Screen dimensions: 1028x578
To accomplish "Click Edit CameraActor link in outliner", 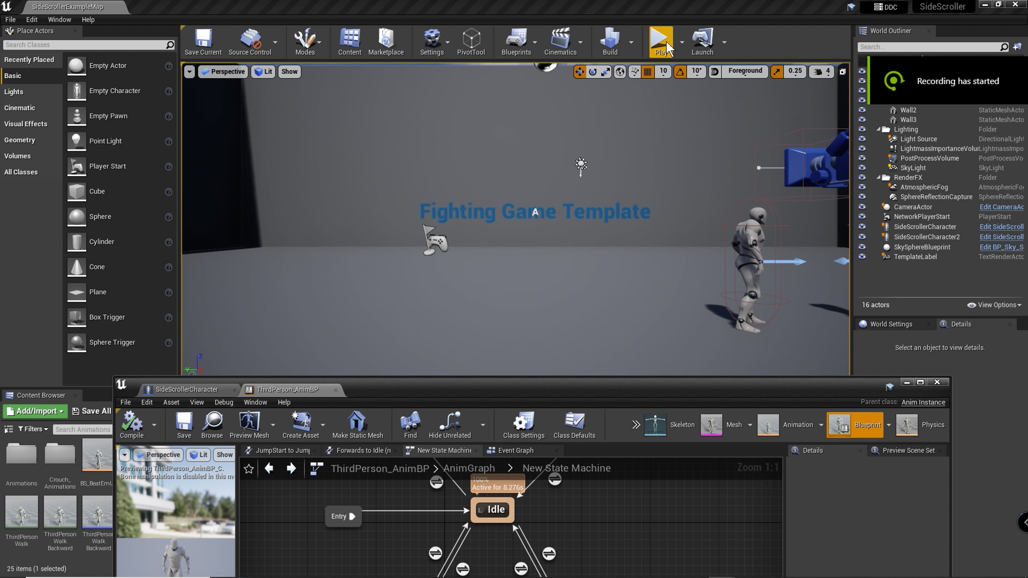I will pos(1001,207).
